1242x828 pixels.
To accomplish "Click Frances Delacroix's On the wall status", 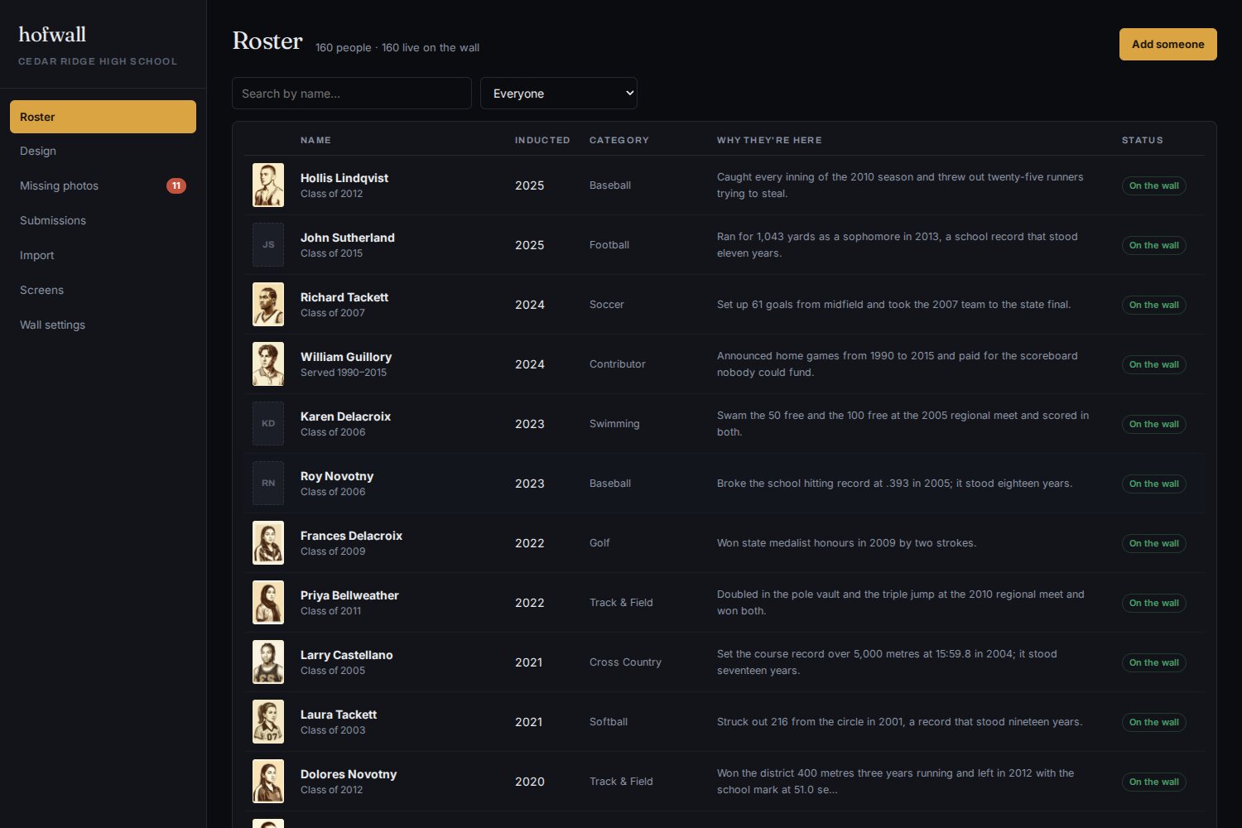I will (1154, 543).
